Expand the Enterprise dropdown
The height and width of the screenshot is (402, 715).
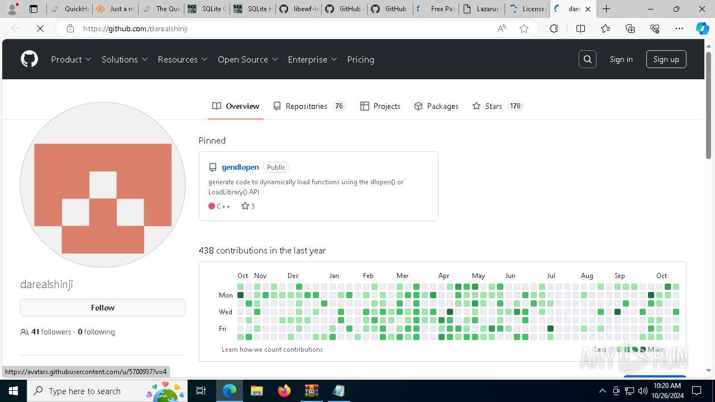click(313, 59)
